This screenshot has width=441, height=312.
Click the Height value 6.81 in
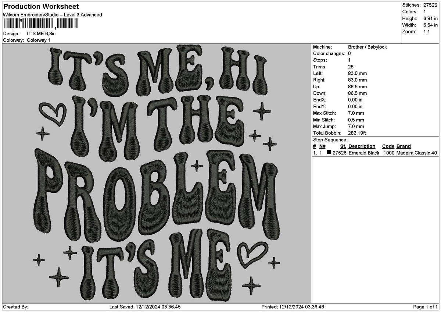coord(430,18)
